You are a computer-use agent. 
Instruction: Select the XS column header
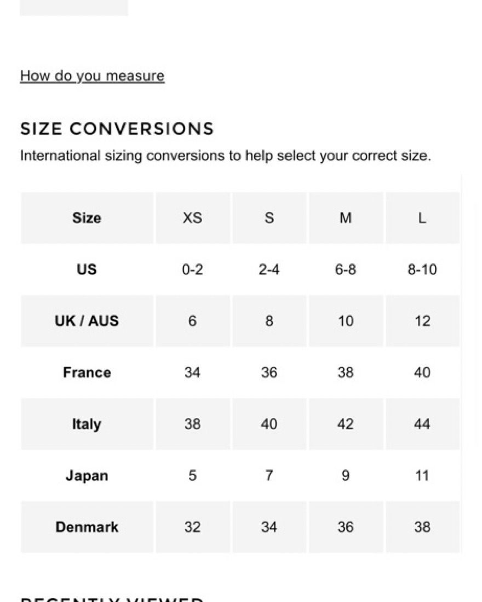pyautogui.click(x=192, y=218)
